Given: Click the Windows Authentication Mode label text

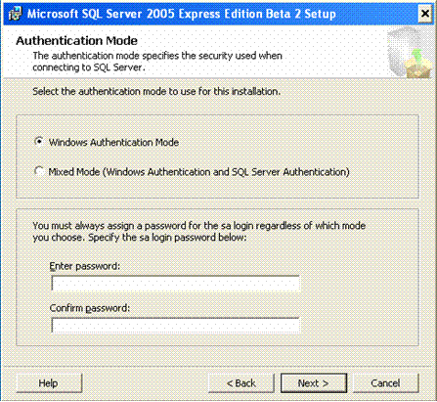Looking at the screenshot, I should coord(113,143).
